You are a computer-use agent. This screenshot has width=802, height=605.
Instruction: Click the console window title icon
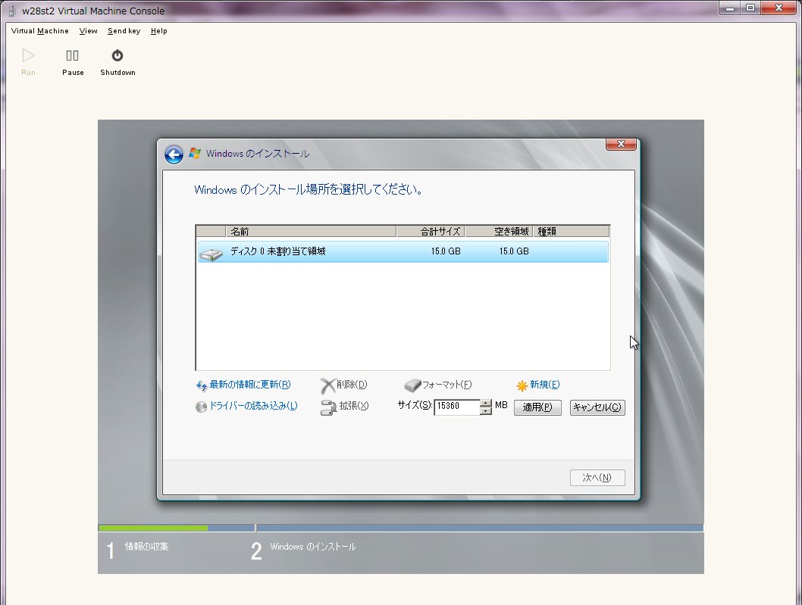12,11
